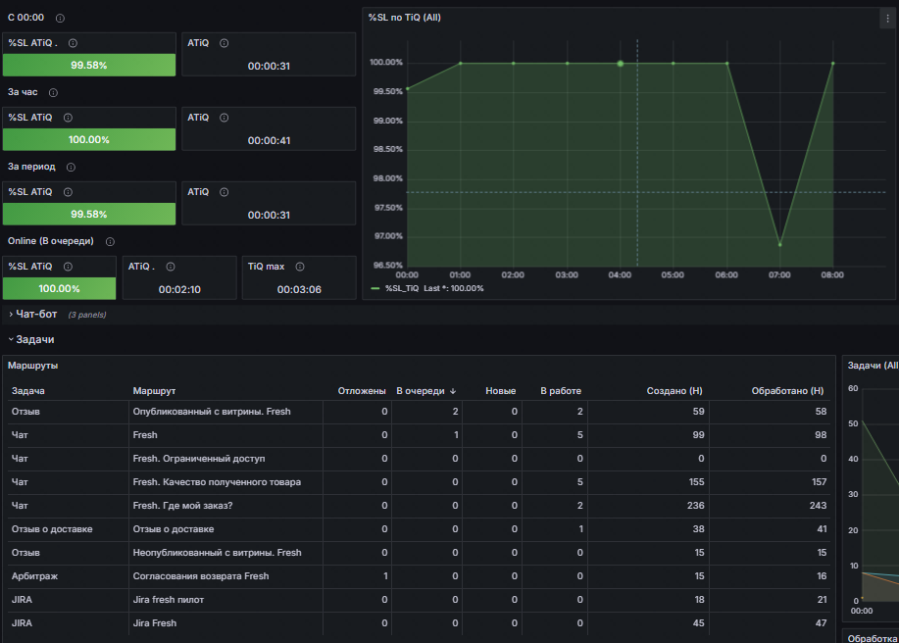Screen dimensions: 899x643
Task: Collapse the 'Задачи' section
Action: click(x=31, y=339)
